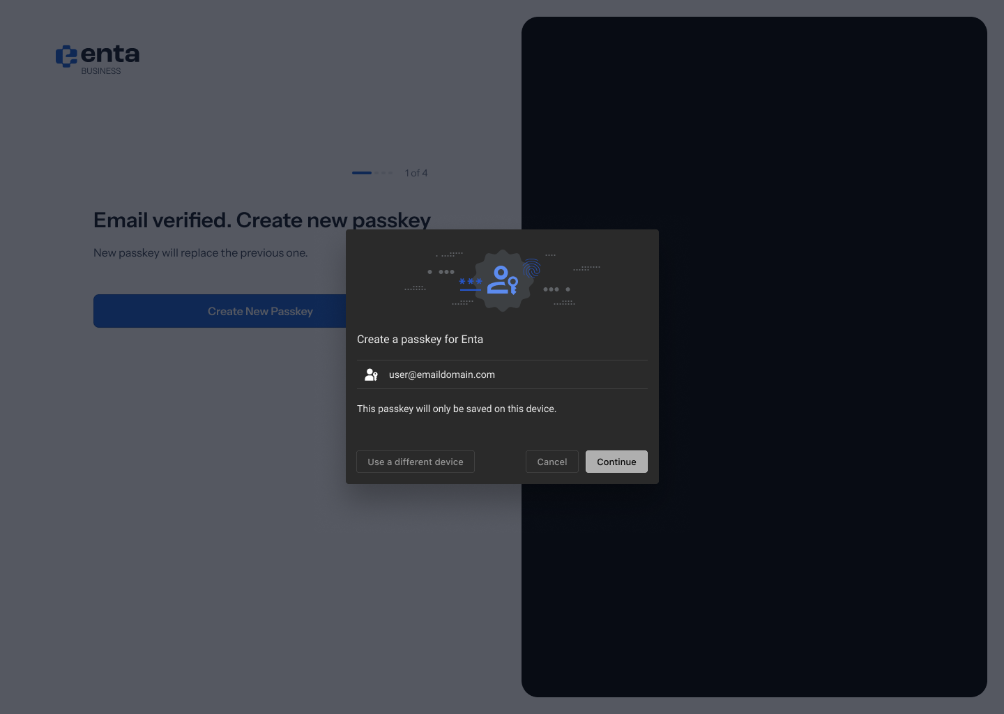This screenshot has width=1004, height=714.
Task: Click the passkey illustration badge icon
Action: [503, 280]
